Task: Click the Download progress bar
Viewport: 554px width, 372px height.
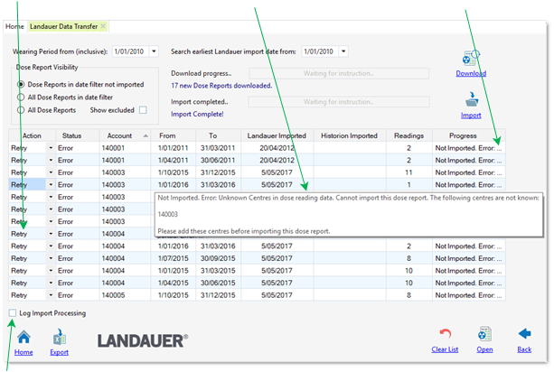Action: [339, 73]
